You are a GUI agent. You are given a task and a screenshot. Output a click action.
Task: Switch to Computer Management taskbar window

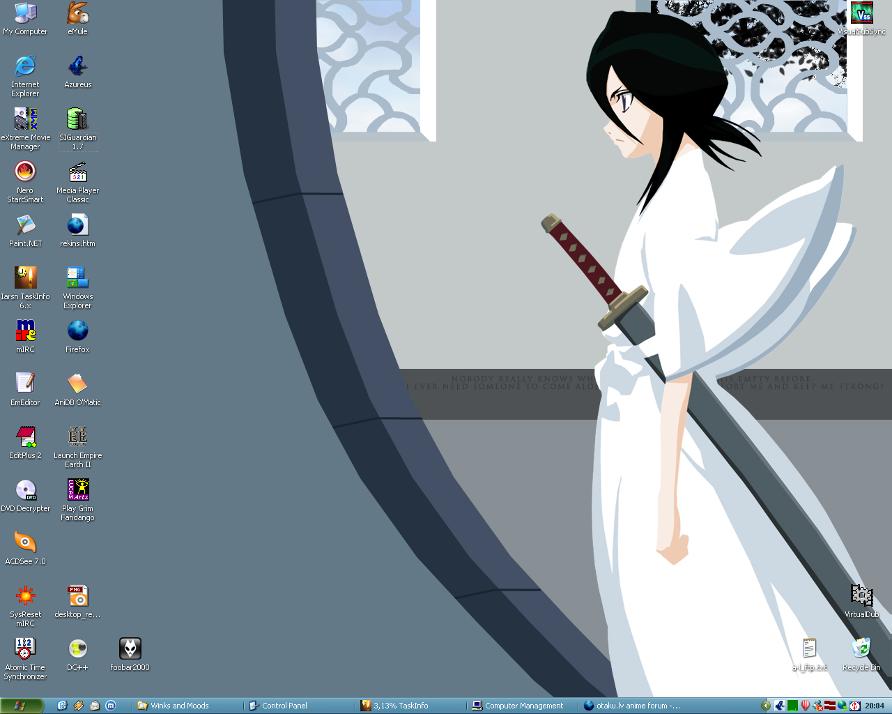[522, 706]
